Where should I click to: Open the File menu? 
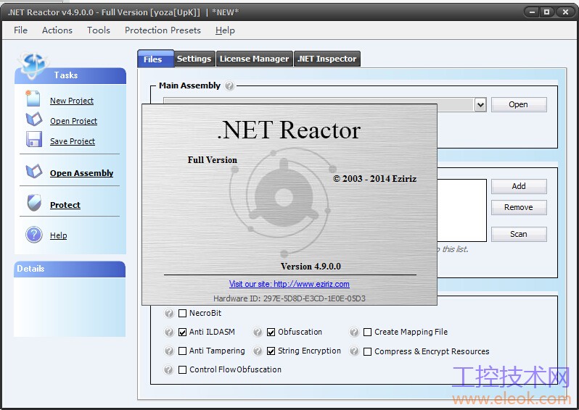20,30
